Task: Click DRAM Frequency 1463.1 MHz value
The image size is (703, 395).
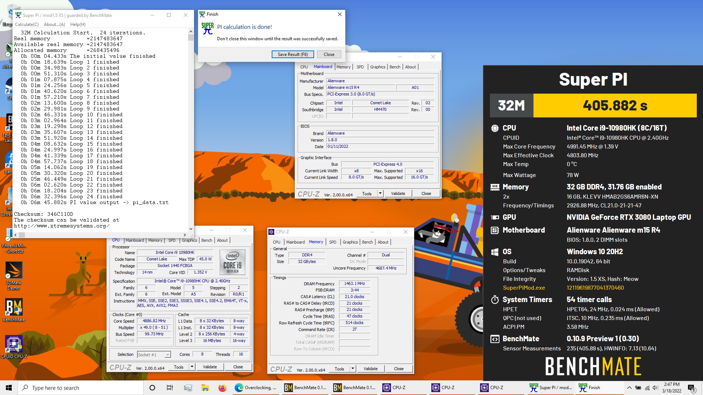Action: click(x=354, y=283)
